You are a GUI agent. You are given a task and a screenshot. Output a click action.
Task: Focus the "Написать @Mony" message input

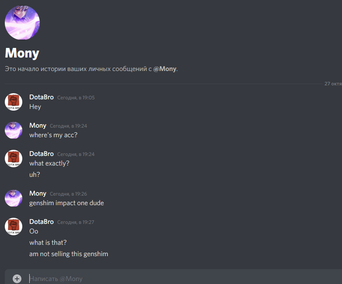pos(185,279)
